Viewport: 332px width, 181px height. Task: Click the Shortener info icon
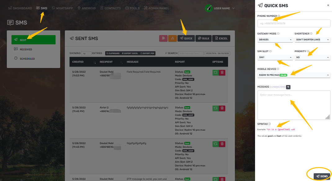tap(311, 34)
